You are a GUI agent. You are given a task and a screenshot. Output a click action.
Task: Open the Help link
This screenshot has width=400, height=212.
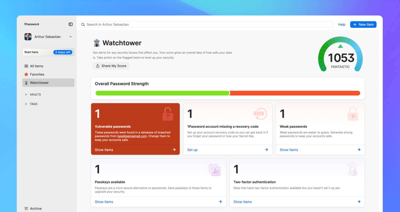pos(342,24)
